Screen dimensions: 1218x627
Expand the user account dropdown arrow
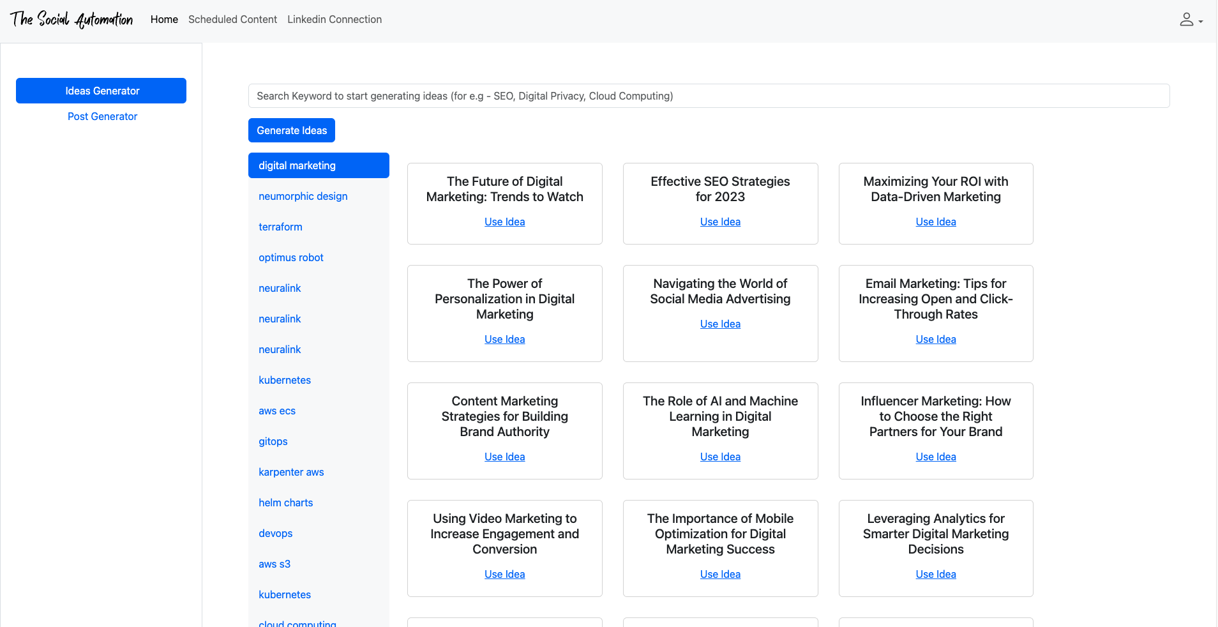tap(1201, 22)
